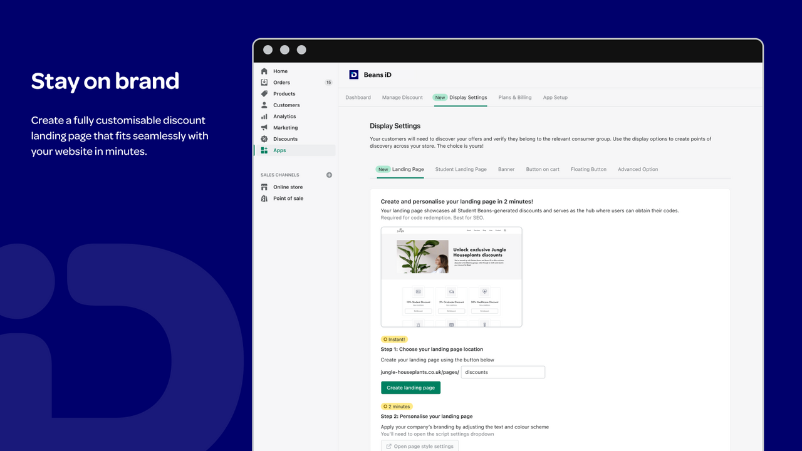Screen dimensions: 802x451
Task: Click the Discounts badge icon
Action: click(x=264, y=138)
